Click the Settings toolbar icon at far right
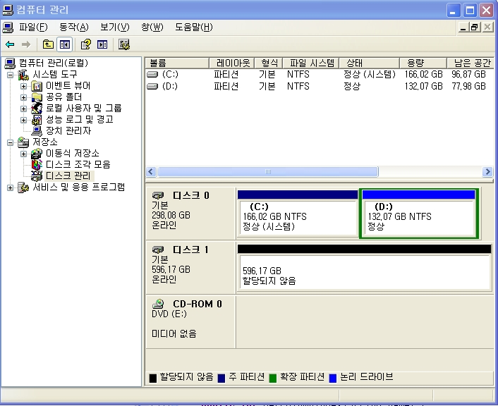Image resolution: width=498 pixels, height=406 pixels. 124,44
